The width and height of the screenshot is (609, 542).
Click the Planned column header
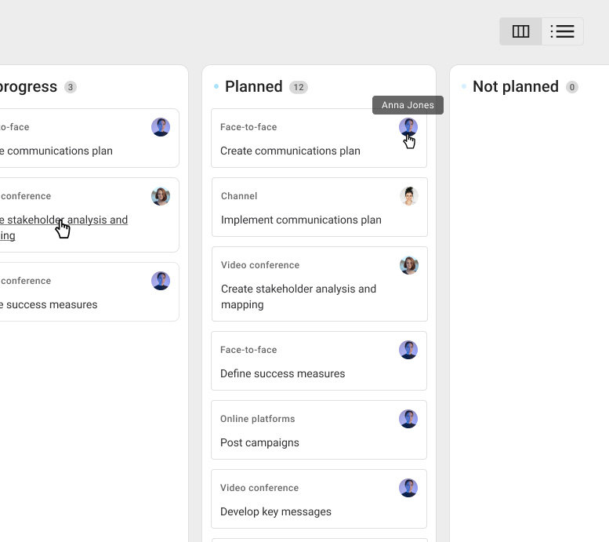tap(253, 87)
